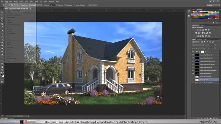
Task: Open the layer Kind filter dropdown
Action: (196, 42)
